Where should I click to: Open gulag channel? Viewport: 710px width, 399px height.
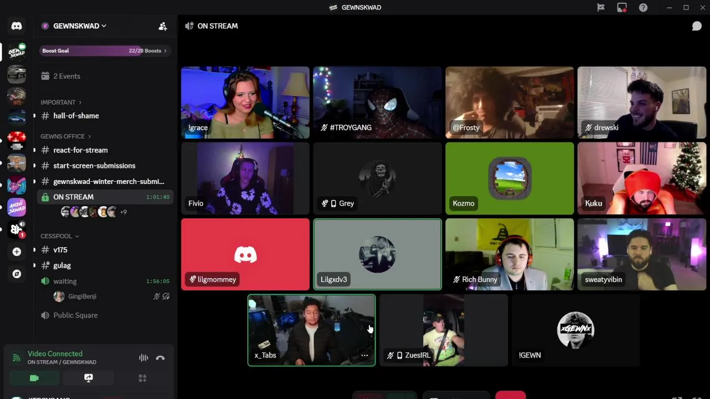point(62,265)
